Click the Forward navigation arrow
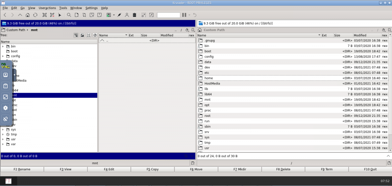The width and height of the screenshot is (392, 186). click(13, 15)
